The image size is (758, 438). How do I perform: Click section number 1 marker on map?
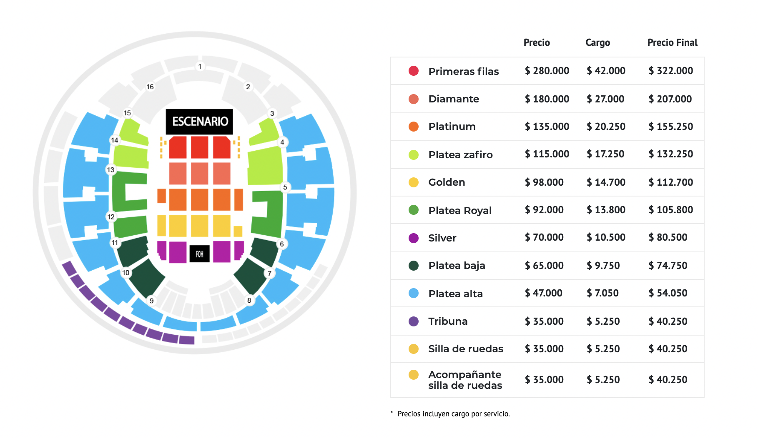pos(200,66)
